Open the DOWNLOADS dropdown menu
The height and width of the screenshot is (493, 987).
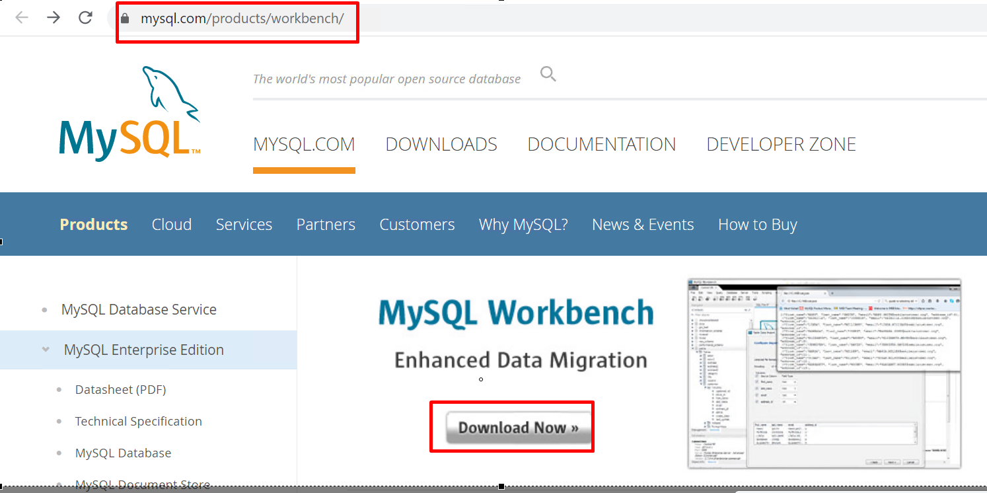441,144
